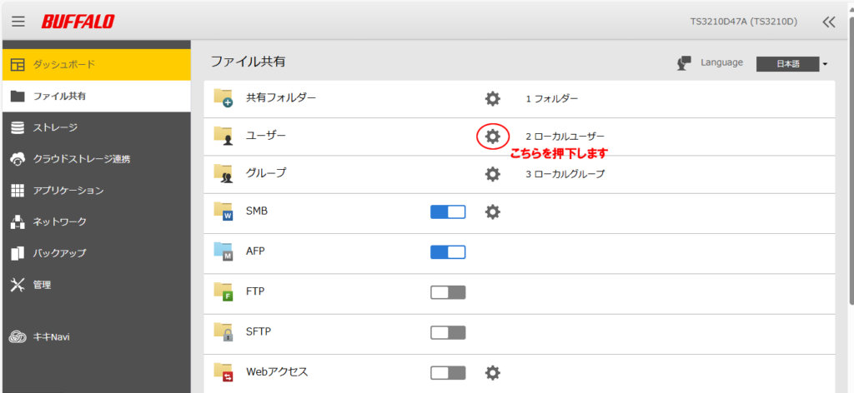This screenshot has height=393, width=854.
Task: Click the アプリケーション grid icon
Action: pyautogui.click(x=18, y=191)
